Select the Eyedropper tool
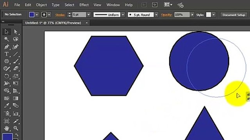250x140 pixels. (7, 105)
